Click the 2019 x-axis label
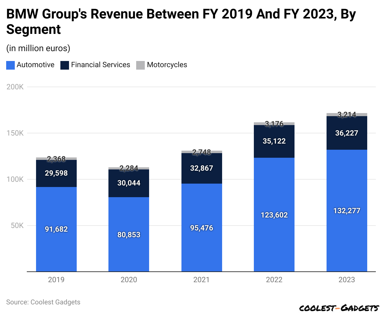The image size is (382, 313). pos(56,280)
